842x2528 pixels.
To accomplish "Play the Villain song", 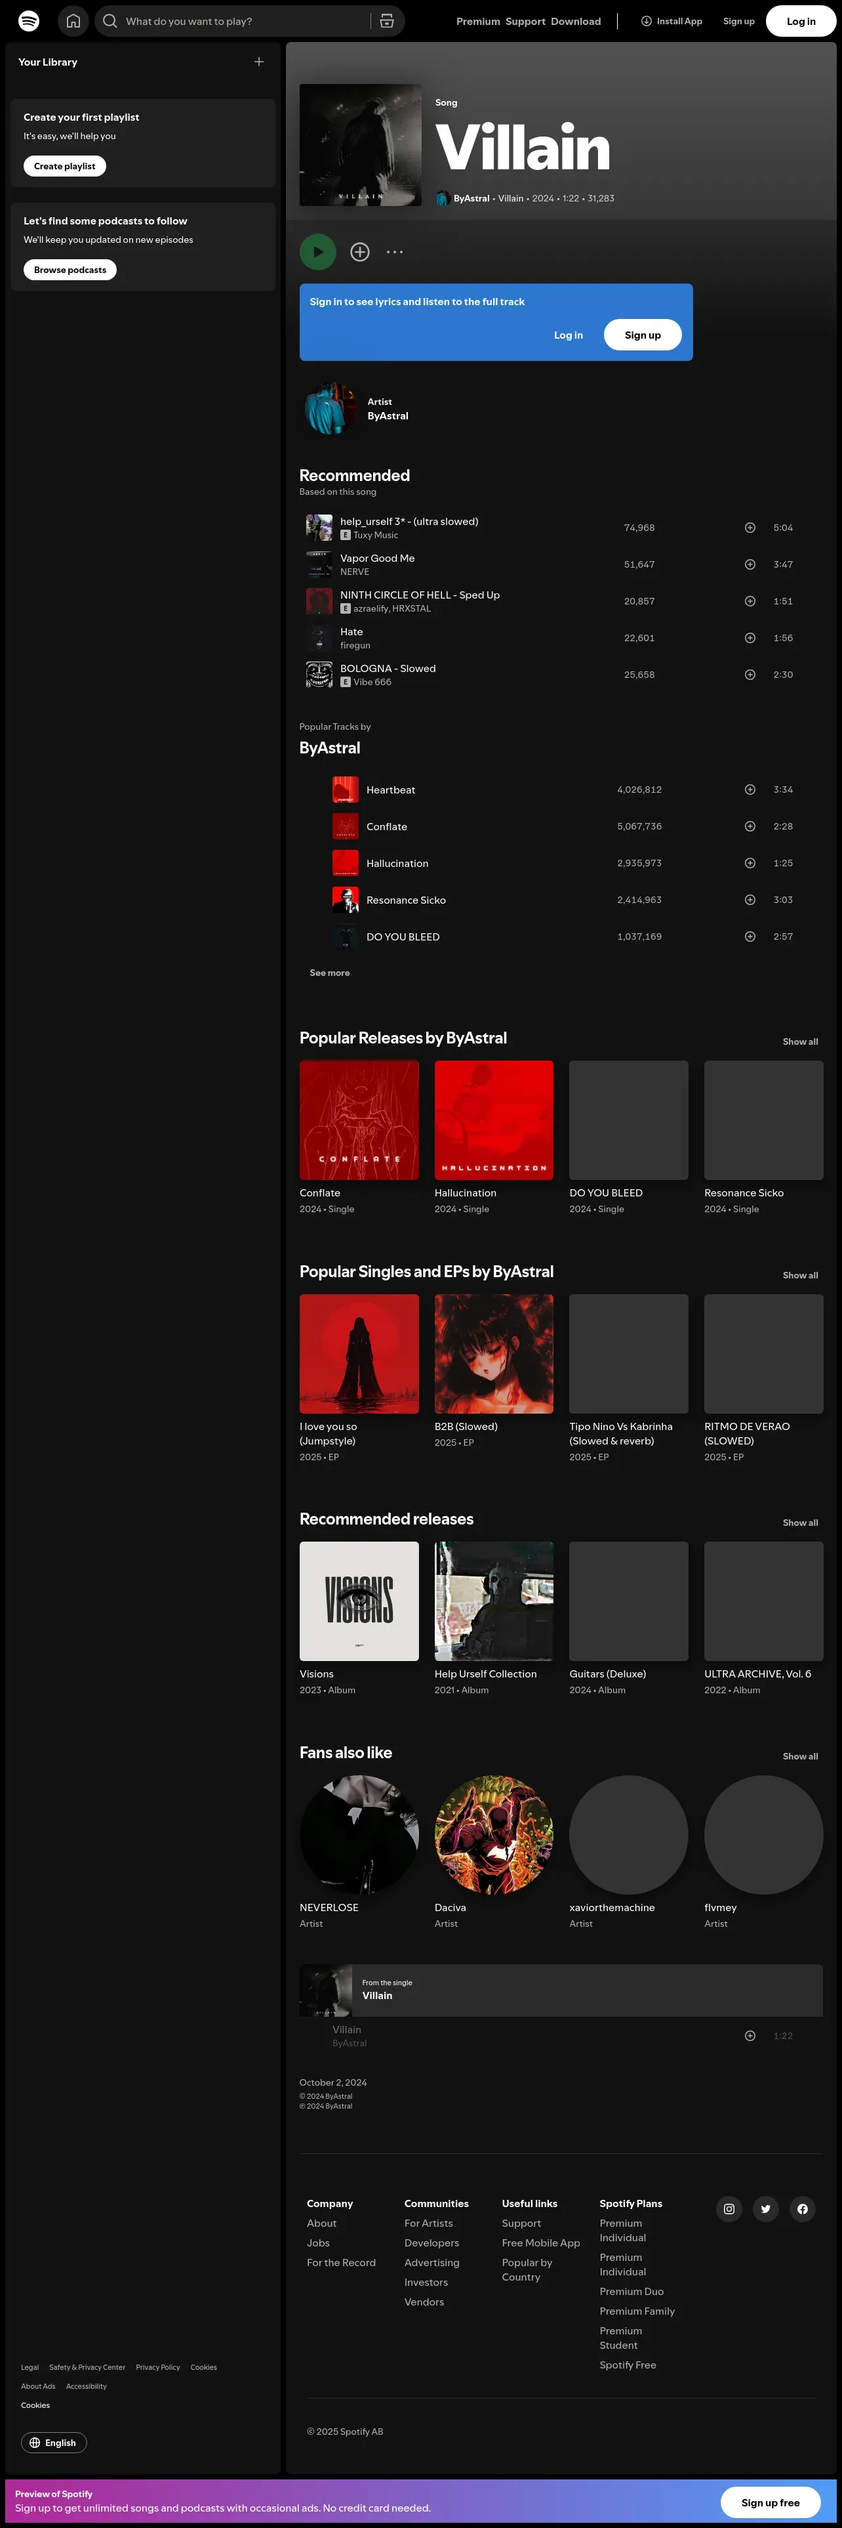I will tap(317, 252).
